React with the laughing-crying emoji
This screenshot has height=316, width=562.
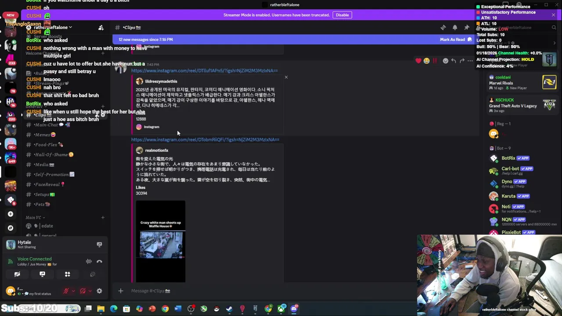pos(426,61)
